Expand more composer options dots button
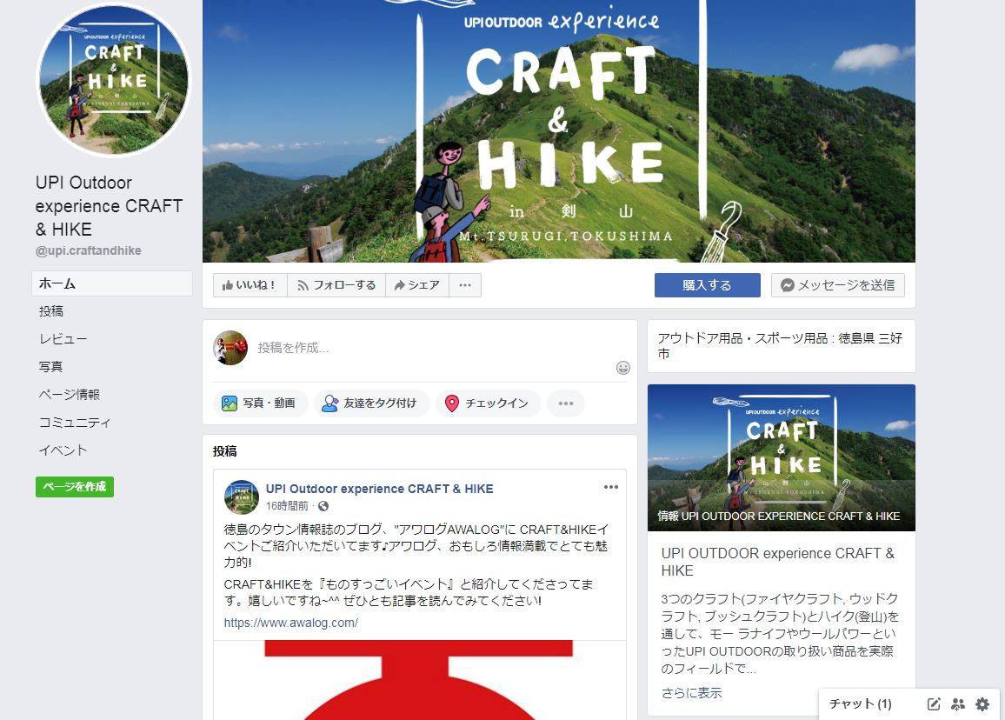Viewport: 1005px width, 720px height. tap(566, 403)
